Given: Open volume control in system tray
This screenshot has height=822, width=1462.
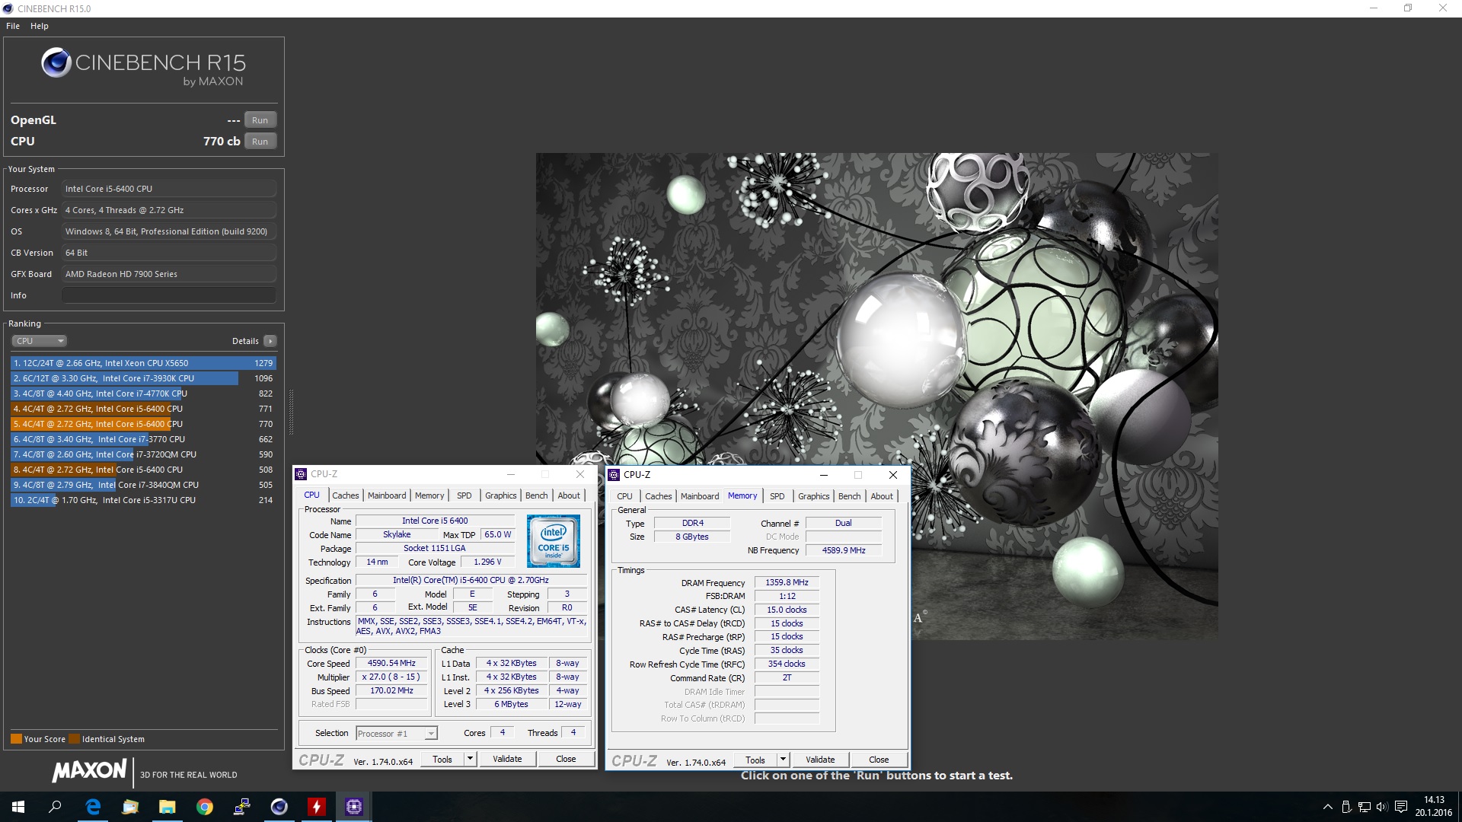Looking at the screenshot, I should (1383, 807).
